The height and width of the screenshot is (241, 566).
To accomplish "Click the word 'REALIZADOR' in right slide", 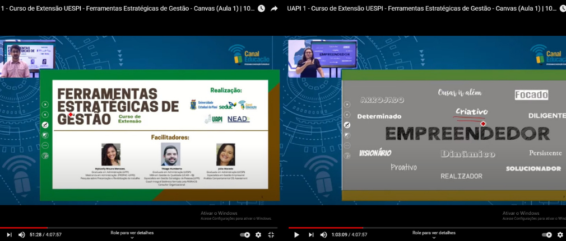I will (461, 176).
